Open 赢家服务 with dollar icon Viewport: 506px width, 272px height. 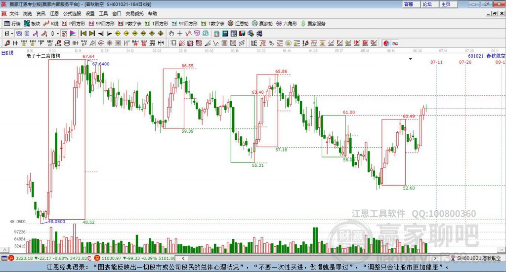click(313, 24)
